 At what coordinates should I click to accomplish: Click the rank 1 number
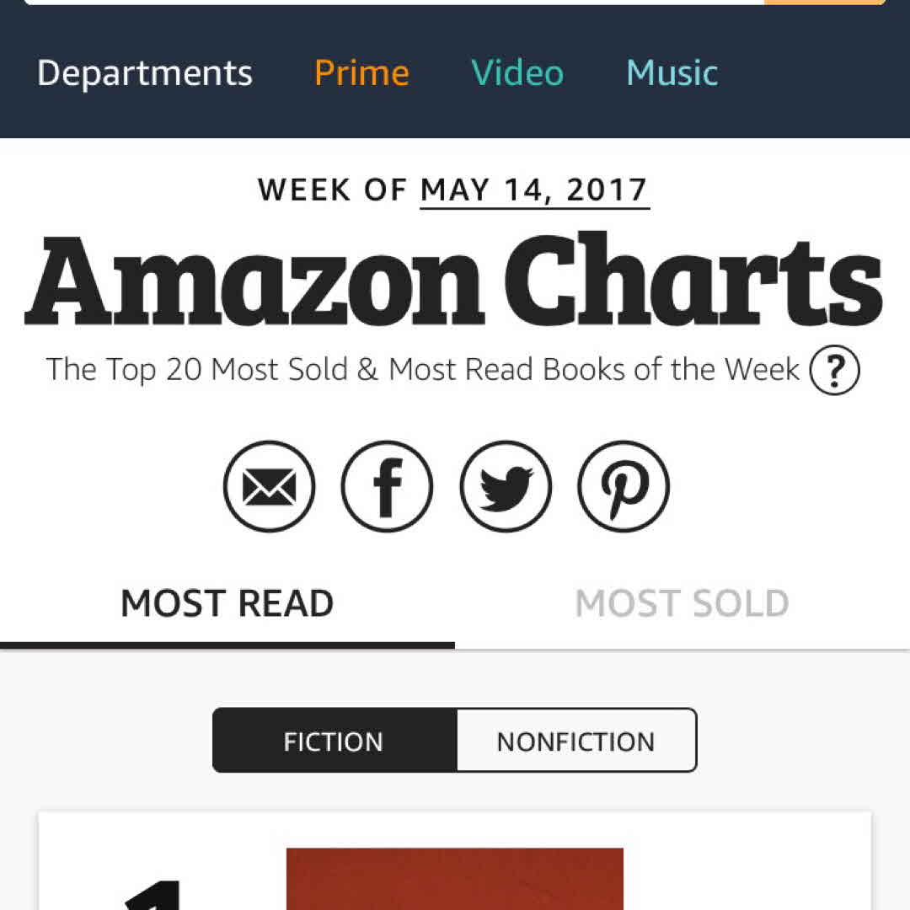pyautogui.click(x=156, y=895)
